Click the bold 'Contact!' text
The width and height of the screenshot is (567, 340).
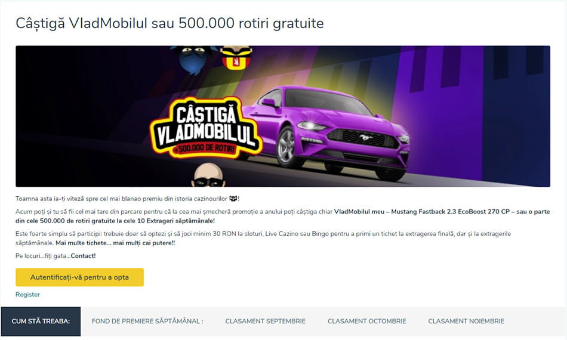coord(83,256)
